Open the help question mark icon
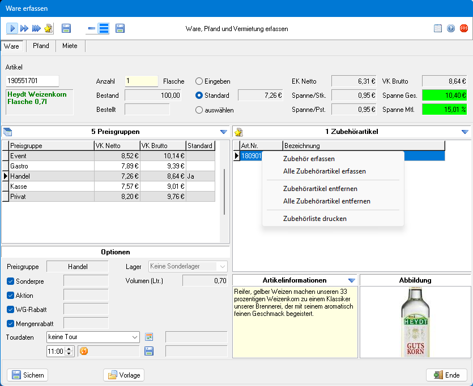The height and width of the screenshot is (386, 473). point(451,29)
